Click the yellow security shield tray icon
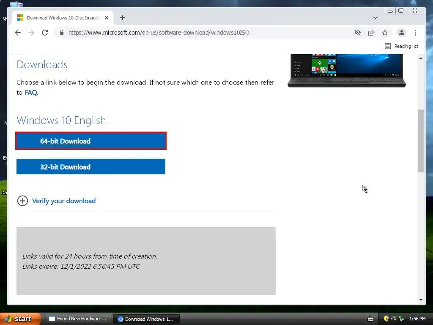 (386, 319)
